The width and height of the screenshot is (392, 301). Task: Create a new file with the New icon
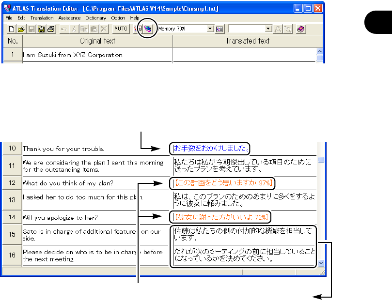[11, 29]
